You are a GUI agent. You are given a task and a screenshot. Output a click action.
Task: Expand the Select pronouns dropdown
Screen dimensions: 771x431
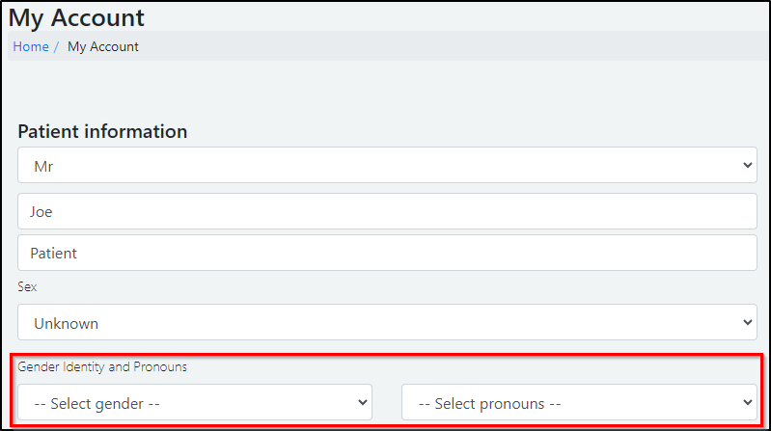point(579,403)
